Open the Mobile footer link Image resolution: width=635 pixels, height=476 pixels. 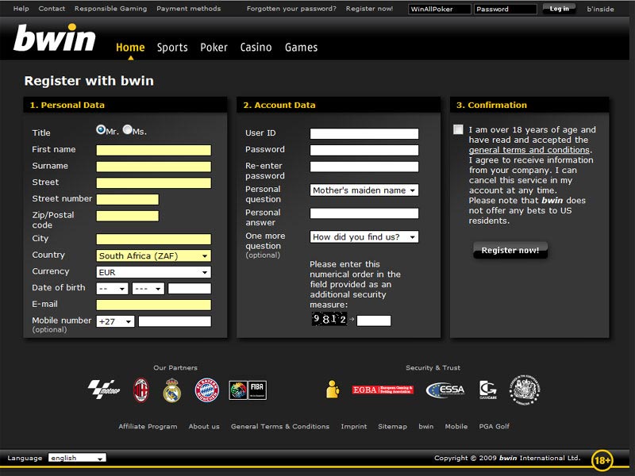click(456, 426)
